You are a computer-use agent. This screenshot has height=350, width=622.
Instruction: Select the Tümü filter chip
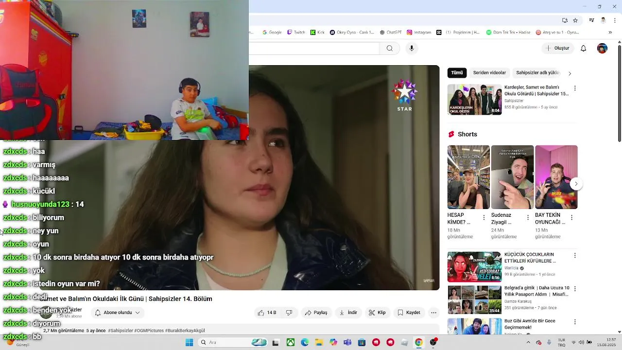pyautogui.click(x=457, y=73)
